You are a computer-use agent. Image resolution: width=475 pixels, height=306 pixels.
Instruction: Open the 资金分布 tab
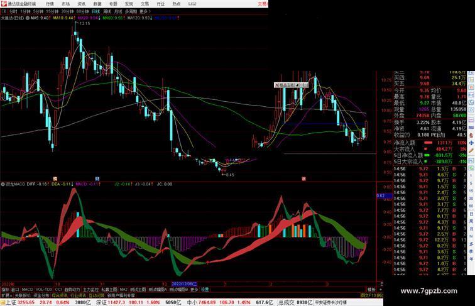(x=41, y=295)
